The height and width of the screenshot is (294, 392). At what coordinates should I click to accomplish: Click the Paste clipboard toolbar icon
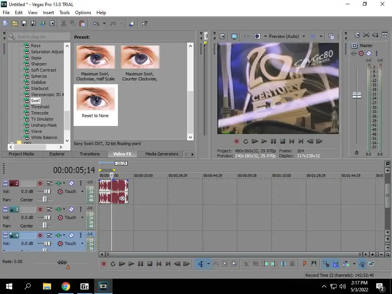[82, 23]
